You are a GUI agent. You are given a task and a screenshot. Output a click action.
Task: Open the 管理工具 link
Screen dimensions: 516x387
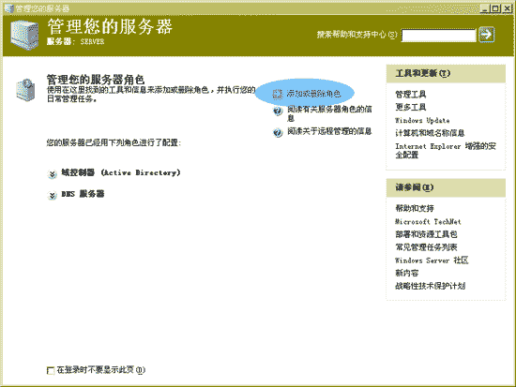410,95
